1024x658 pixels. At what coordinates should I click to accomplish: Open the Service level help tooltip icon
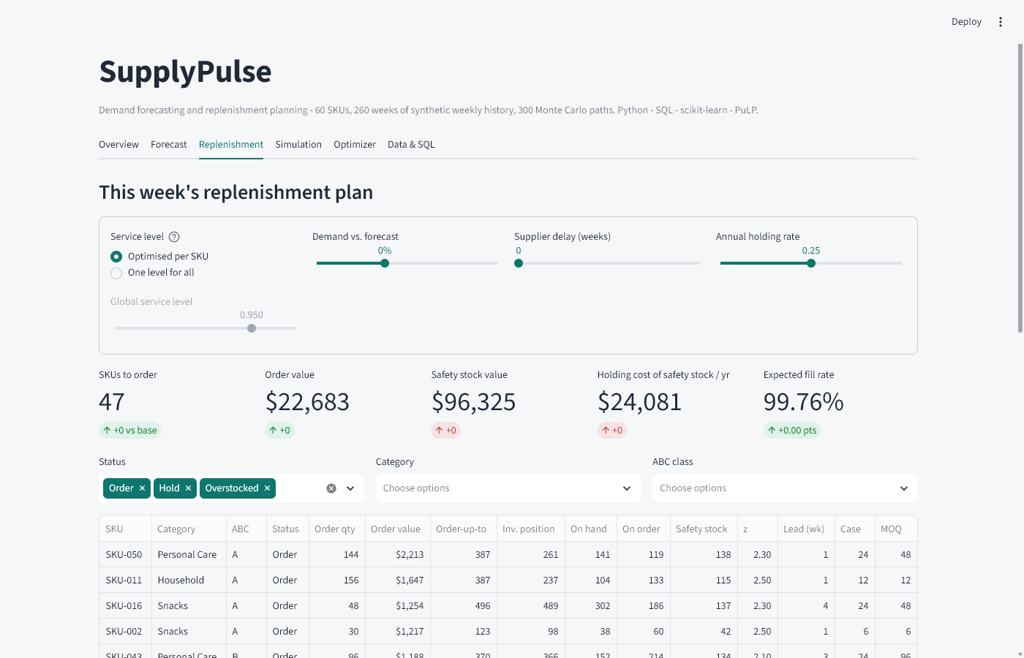pos(174,237)
